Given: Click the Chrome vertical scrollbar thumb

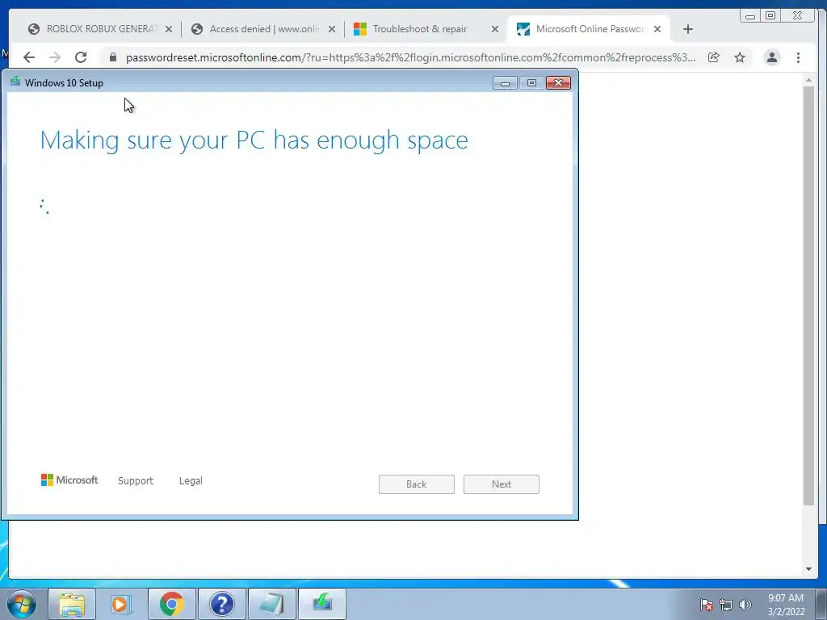Looking at the screenshot, I should (808, 295).
